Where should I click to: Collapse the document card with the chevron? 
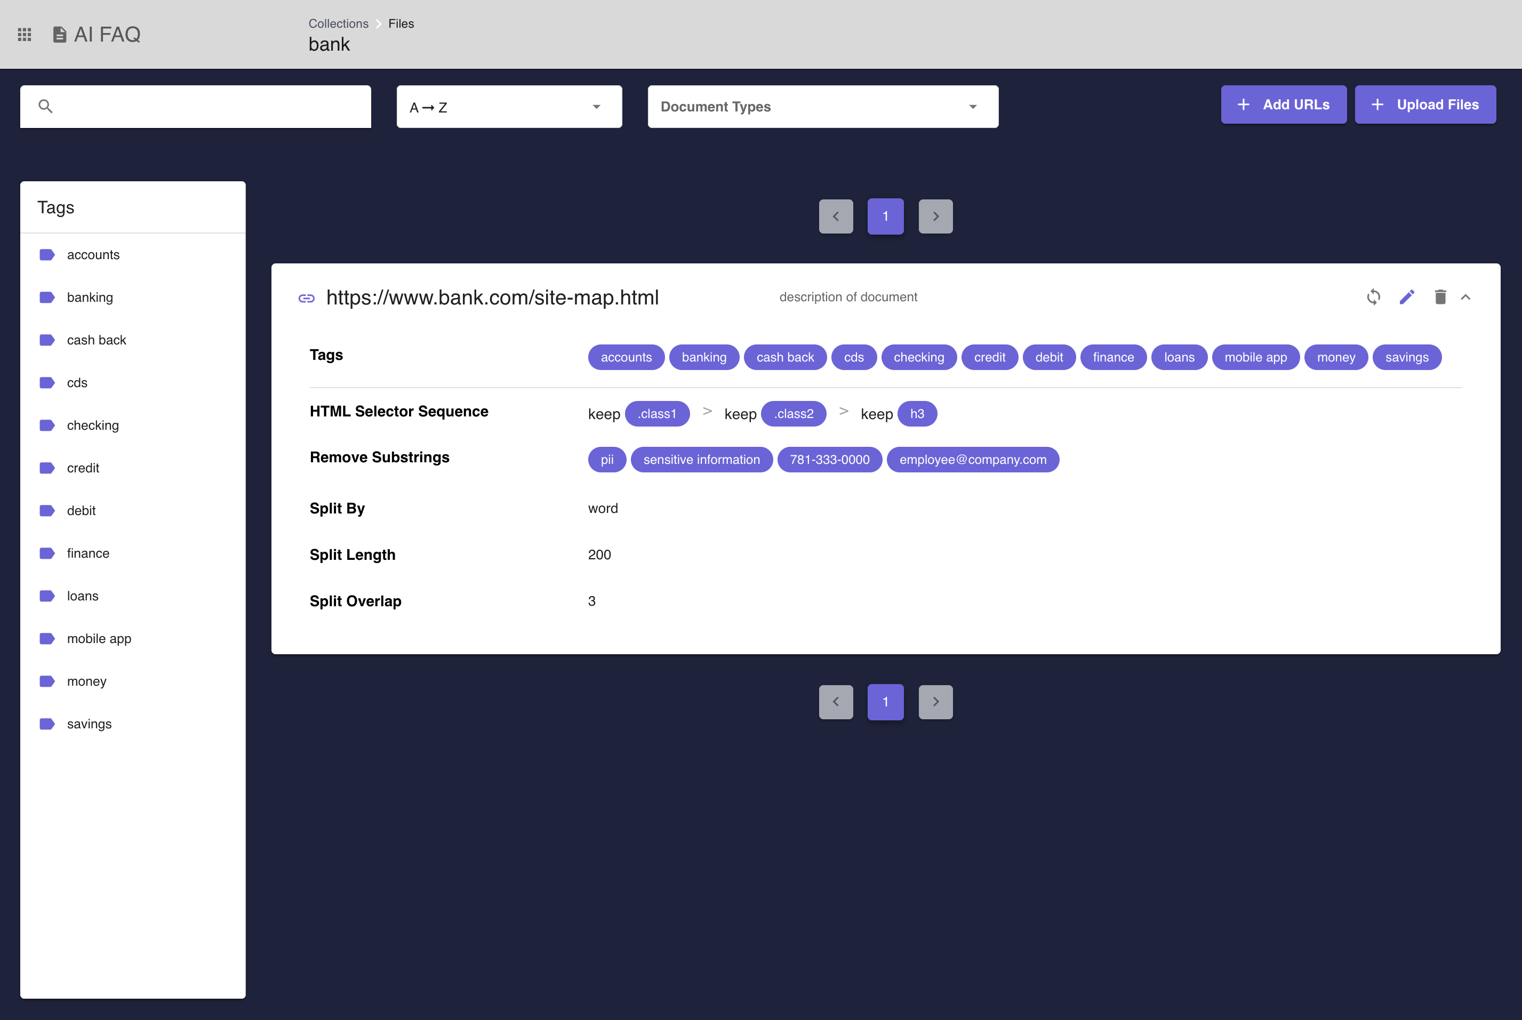coord(1465,298)
